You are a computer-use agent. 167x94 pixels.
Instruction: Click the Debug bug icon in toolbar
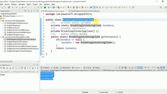[x=49, y=7]
